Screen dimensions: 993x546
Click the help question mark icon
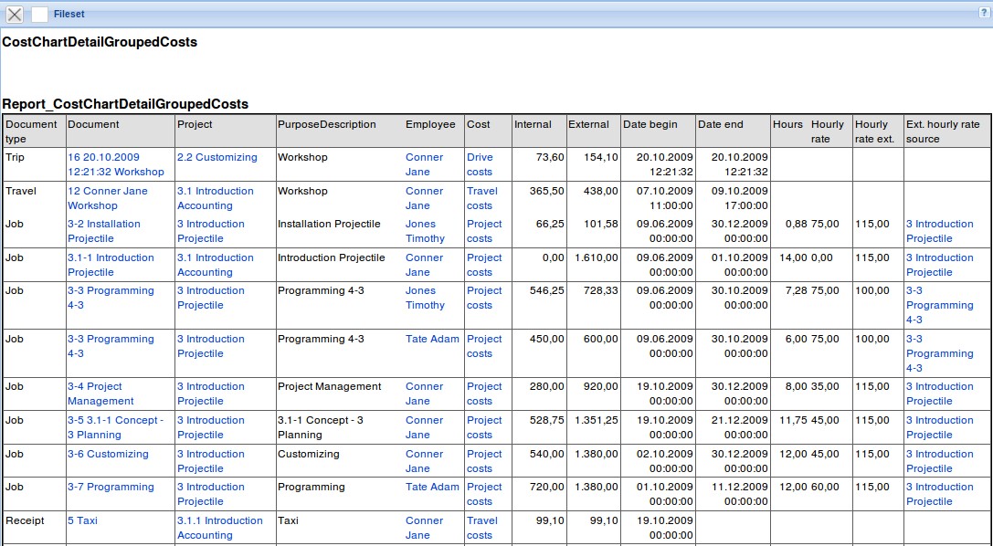(984, 13)
